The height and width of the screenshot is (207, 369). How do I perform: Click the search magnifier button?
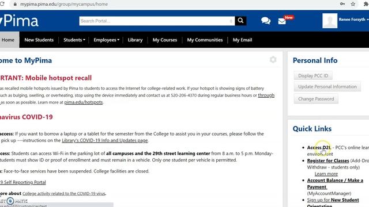tap(240, 21)
